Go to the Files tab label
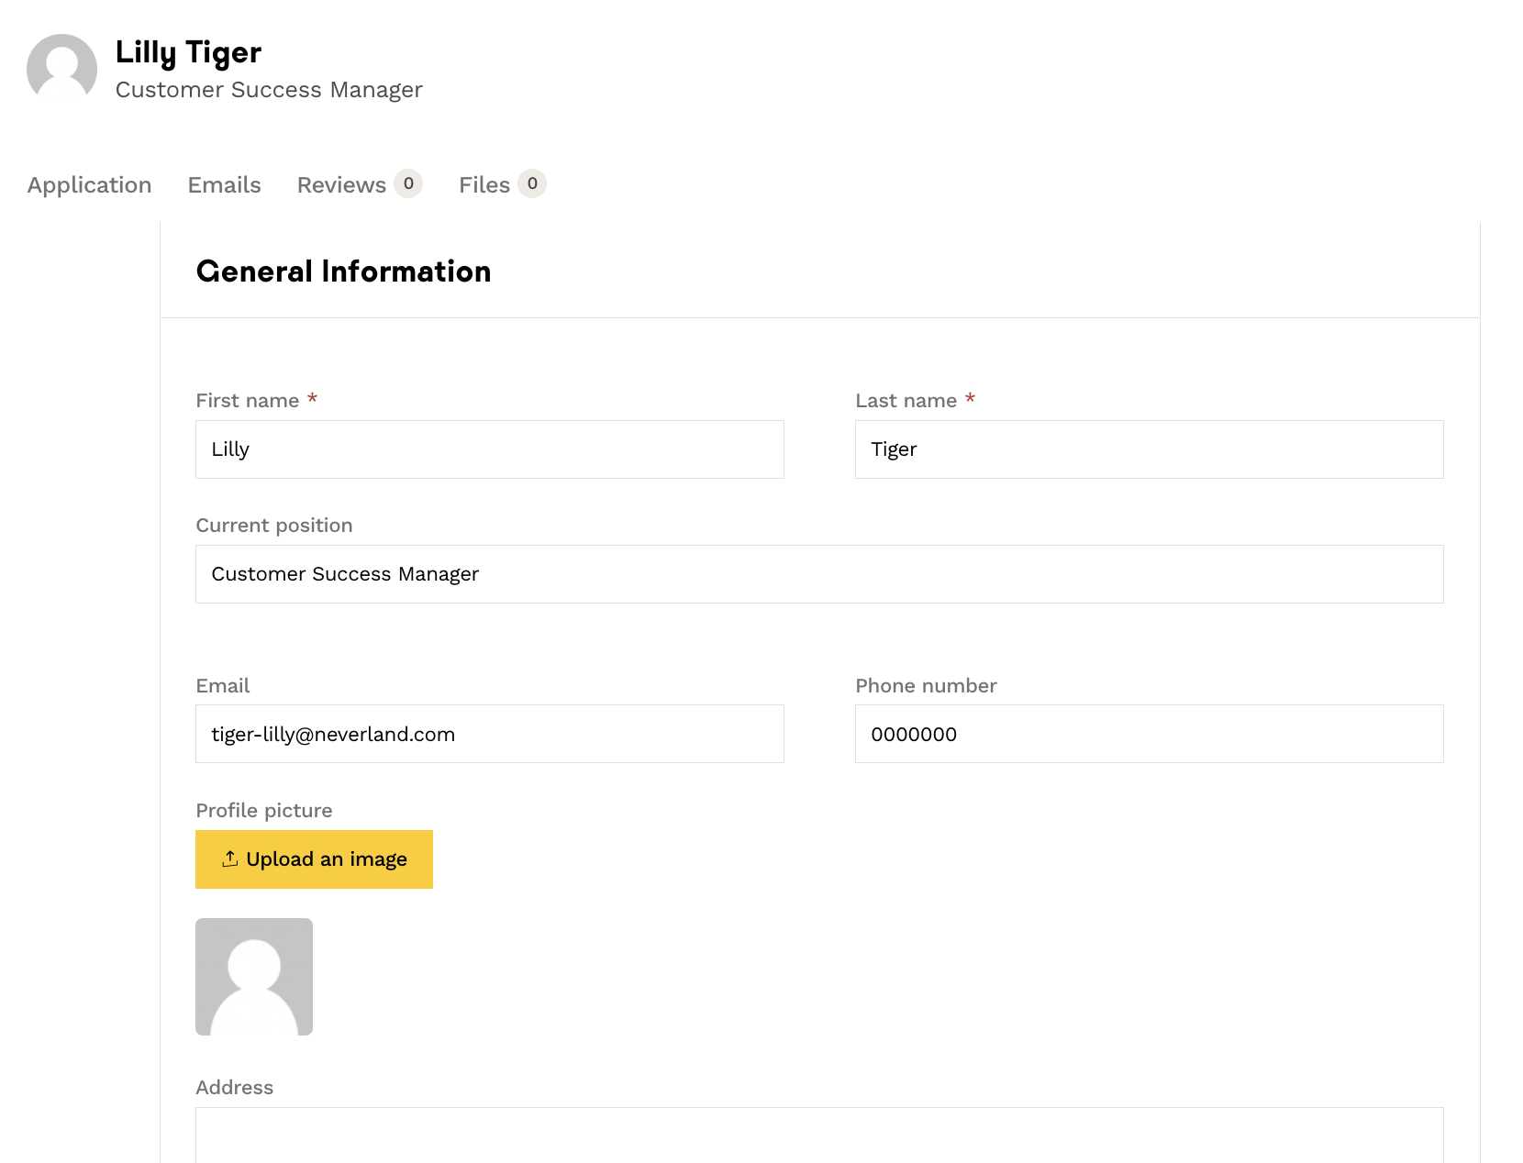The width and height of the screenshot is (1523, 1163). click(x=484, y=185)
